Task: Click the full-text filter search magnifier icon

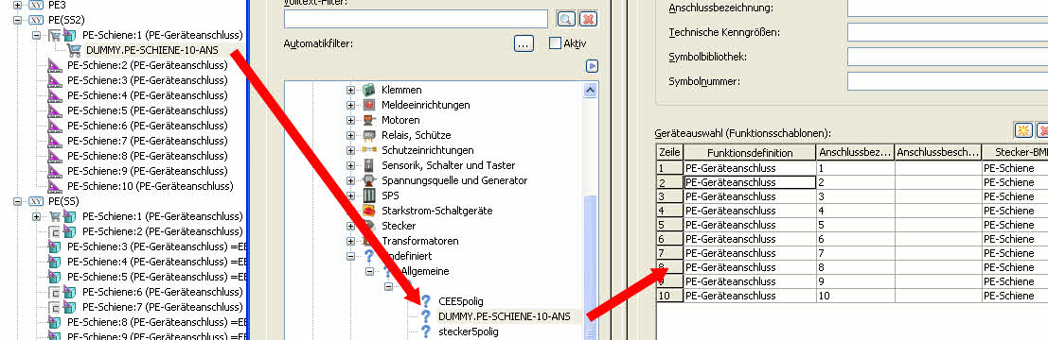Action: coord(566,19)
